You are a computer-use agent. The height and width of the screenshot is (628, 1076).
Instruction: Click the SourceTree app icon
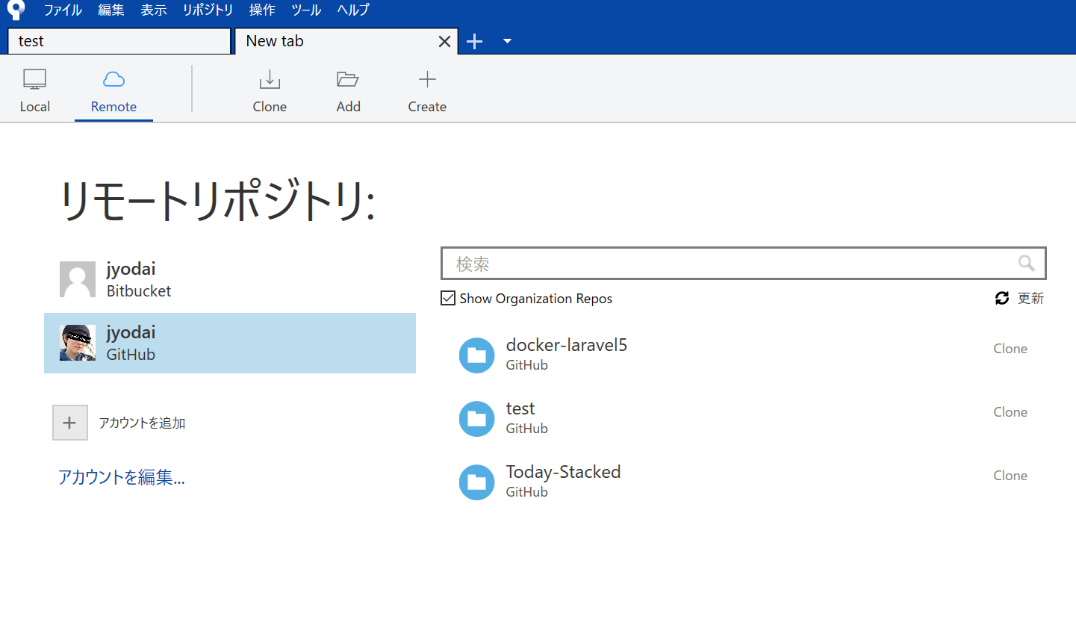click(14, 10)
